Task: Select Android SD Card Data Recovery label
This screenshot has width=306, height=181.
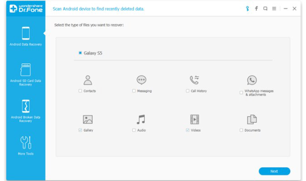Action: click(25, 83)
